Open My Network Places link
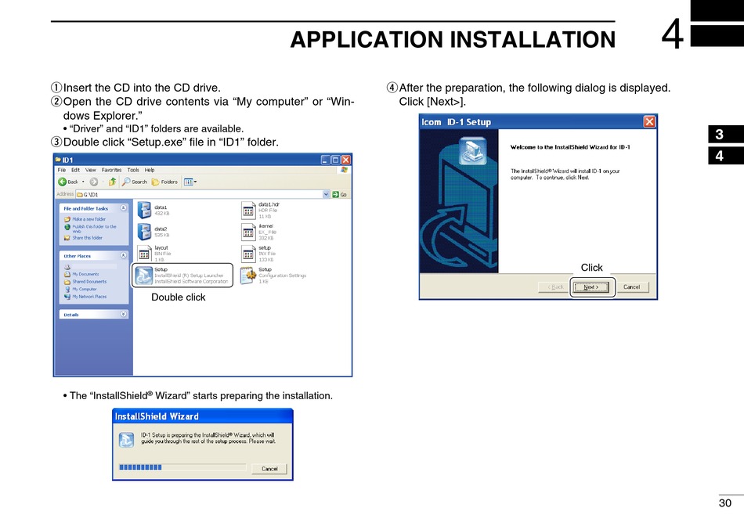Screen dimensions: 744x526 [89, 297]
